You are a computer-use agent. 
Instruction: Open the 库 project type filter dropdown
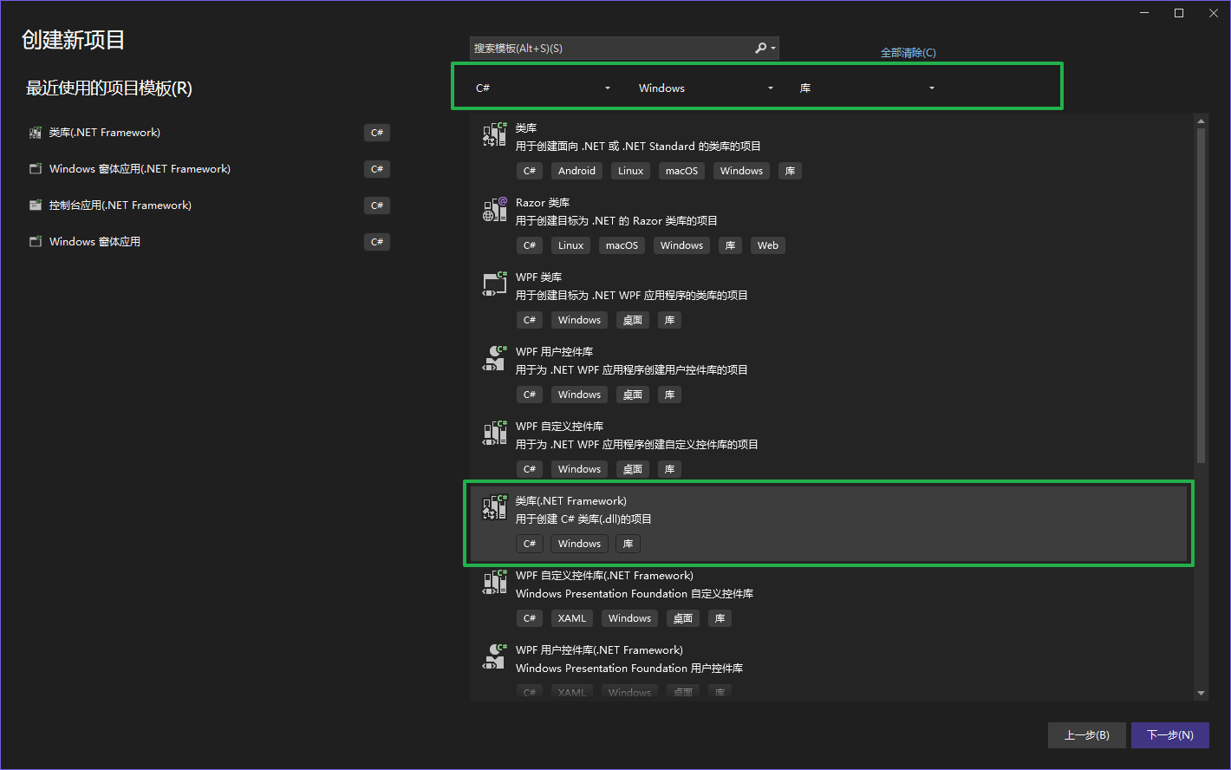(x=868, y=88)
